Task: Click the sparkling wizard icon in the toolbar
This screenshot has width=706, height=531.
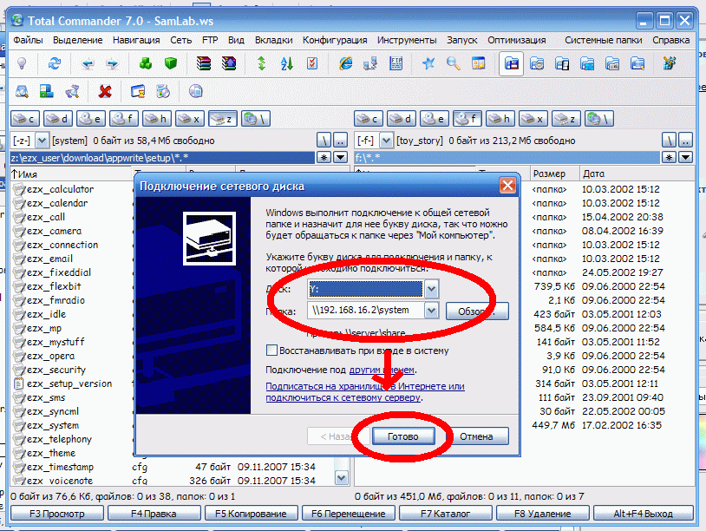Action: pyautogui.click(x=670, y=64)
